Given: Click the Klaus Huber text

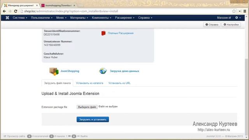Looking at the screenshot, I should tap(51, 57).
